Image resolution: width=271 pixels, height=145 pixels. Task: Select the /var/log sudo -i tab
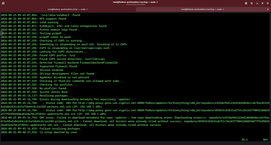pos(202,9)
